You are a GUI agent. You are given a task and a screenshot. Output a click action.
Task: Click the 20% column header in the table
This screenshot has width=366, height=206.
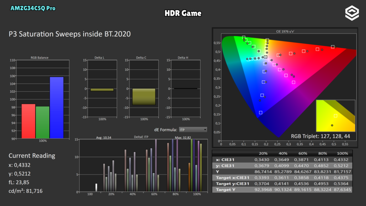tap(263, 153)
